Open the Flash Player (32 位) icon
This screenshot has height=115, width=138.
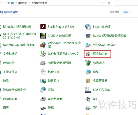(43, 27)
